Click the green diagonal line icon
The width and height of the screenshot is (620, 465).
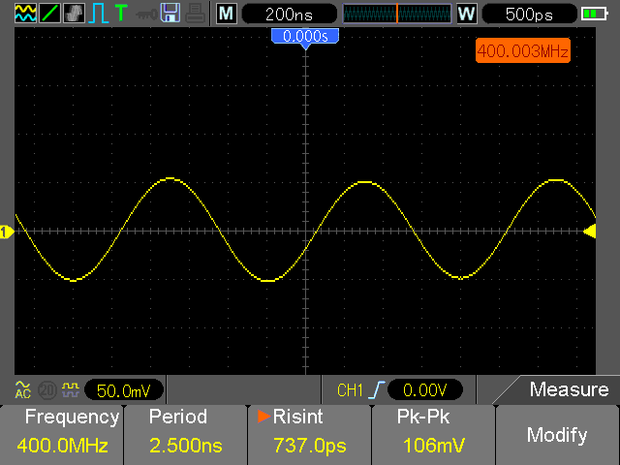click(49, 13)
